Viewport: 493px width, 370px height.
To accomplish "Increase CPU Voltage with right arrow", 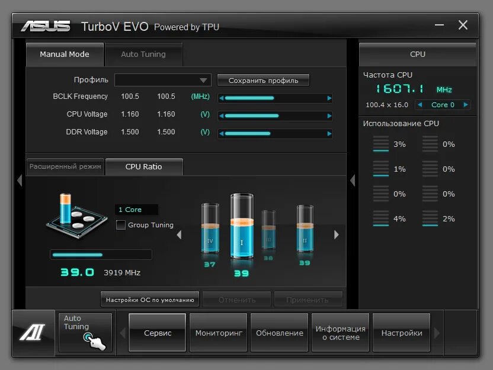I will coord(329,116).
